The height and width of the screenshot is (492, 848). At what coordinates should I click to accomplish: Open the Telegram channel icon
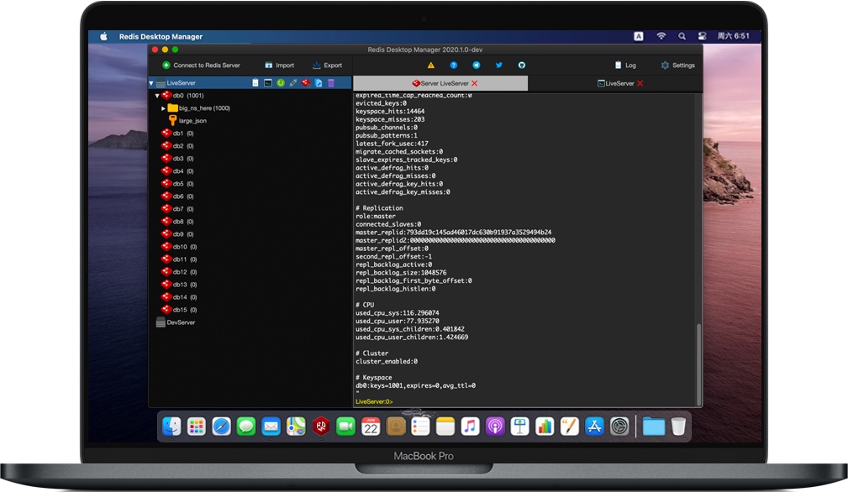tap(477, 65)
